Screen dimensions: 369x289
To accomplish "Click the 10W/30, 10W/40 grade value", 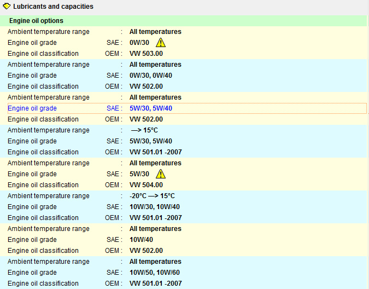I will [x=155, y=207].
